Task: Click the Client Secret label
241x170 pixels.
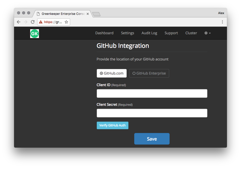Action: click(x=107, y=105)
